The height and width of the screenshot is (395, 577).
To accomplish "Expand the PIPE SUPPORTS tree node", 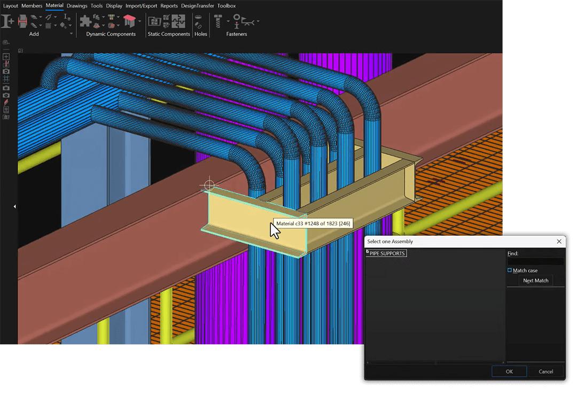I will coord(368,252).
